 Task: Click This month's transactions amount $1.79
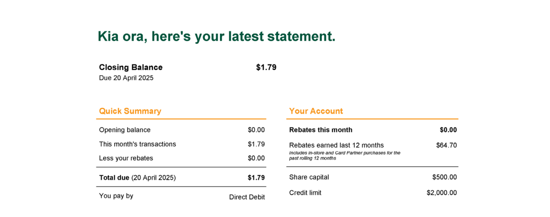pos(256,144)
